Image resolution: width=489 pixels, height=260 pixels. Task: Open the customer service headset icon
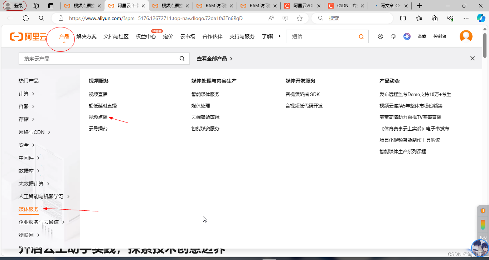coord(393,36)
